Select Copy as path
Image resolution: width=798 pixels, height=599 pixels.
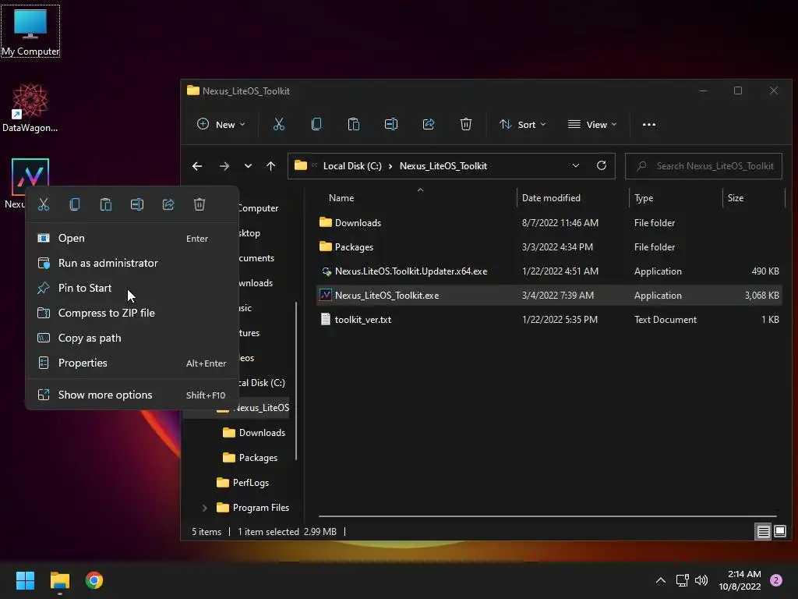[132, 338]
